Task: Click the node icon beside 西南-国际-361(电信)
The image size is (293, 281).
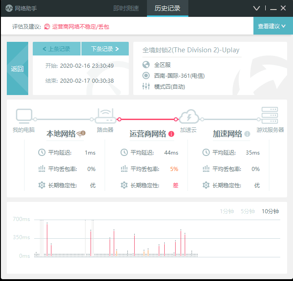Action: [146, 75]
